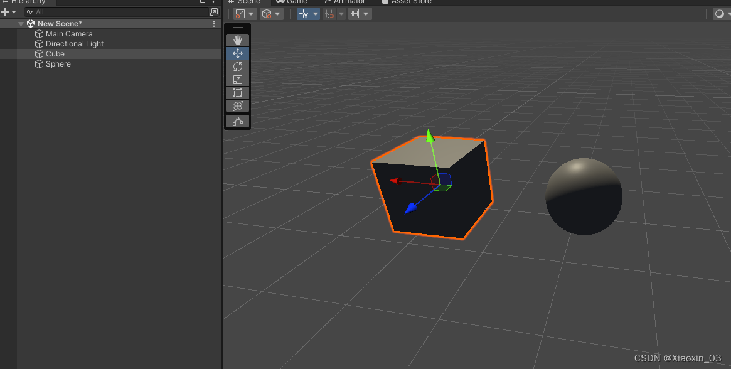The image size is (731, 369).
Task: Toggle the scene visibility grid icon
Action: [304, 13]
